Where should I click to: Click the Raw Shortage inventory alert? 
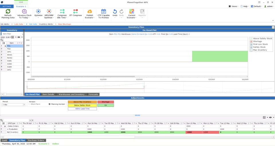point(63,24)
